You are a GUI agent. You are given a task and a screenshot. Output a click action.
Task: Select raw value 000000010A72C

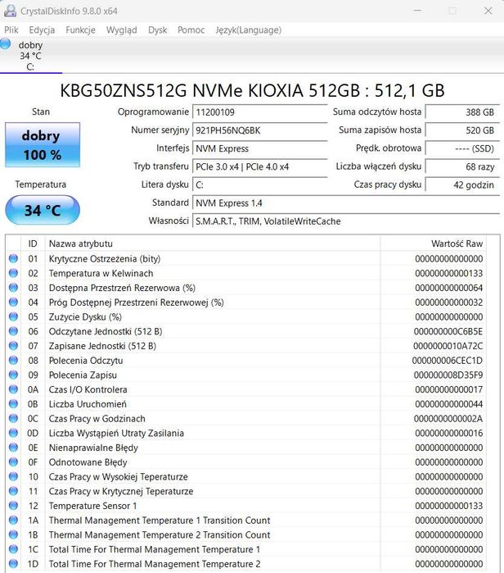[x=448, y=346]
